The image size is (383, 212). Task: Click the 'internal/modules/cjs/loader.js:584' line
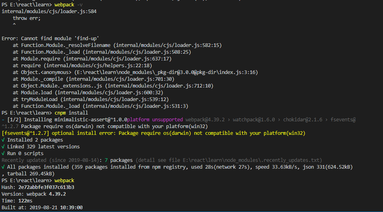click(49, 12)
